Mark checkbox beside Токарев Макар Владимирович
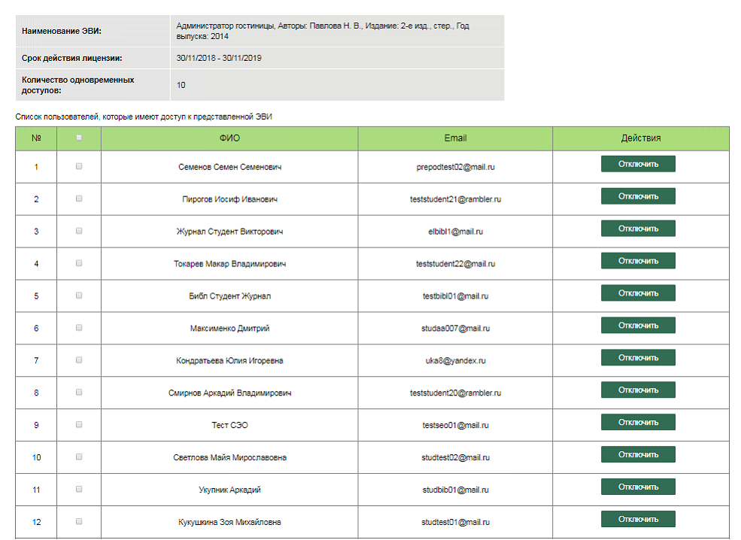741x540 pixels. pos(79,263)
